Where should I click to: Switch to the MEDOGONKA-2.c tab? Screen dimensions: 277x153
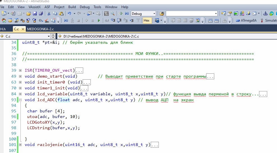coord(40,29)
